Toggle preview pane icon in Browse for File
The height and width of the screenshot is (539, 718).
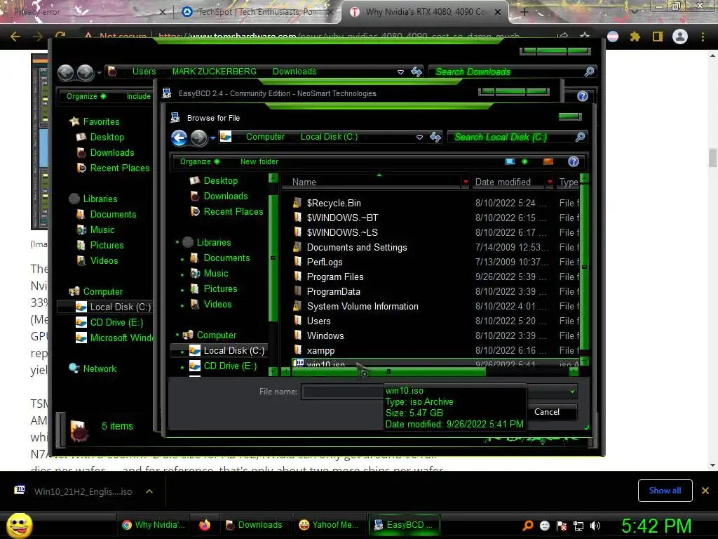[x=548, y=161]
